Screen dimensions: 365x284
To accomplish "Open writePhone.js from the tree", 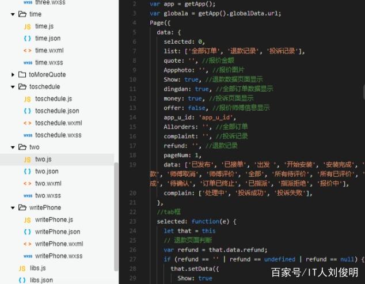I will (54, 220).
